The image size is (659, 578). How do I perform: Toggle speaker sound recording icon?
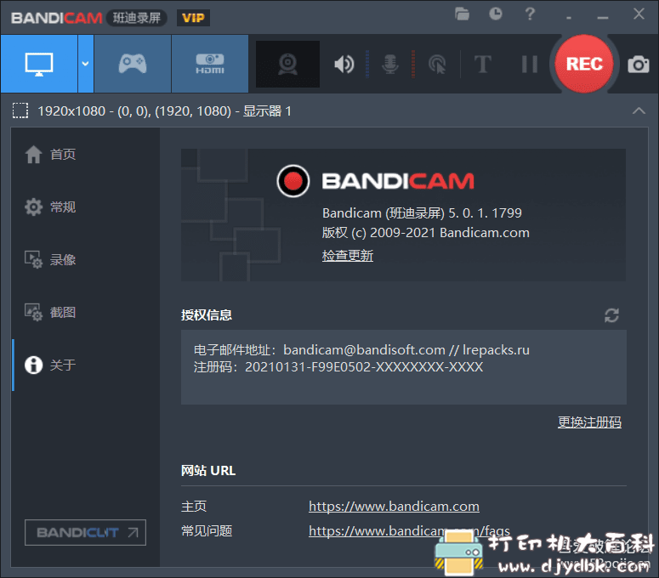click(x=344, y=65)
